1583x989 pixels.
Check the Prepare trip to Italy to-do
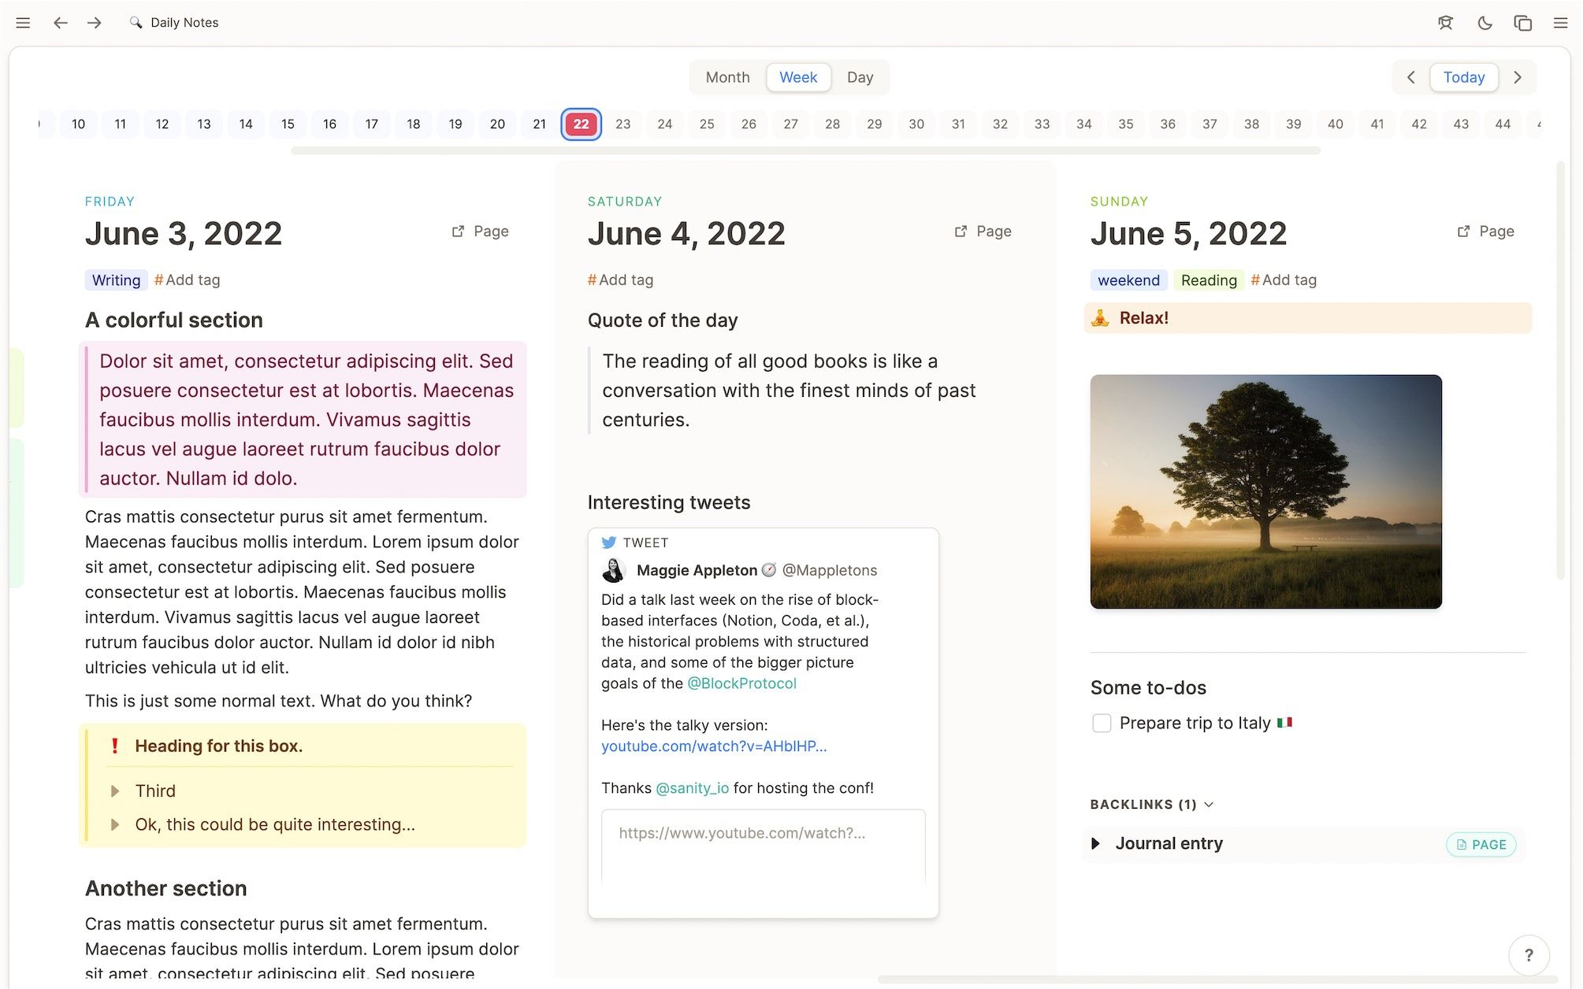coord(1102,723)
